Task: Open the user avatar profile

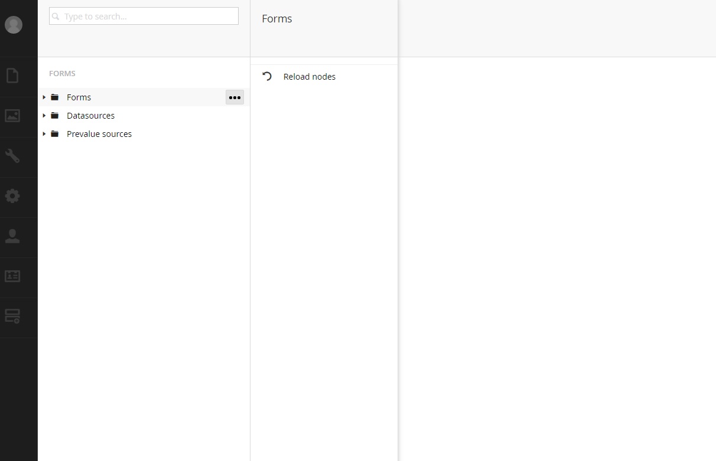Action: 14,25
